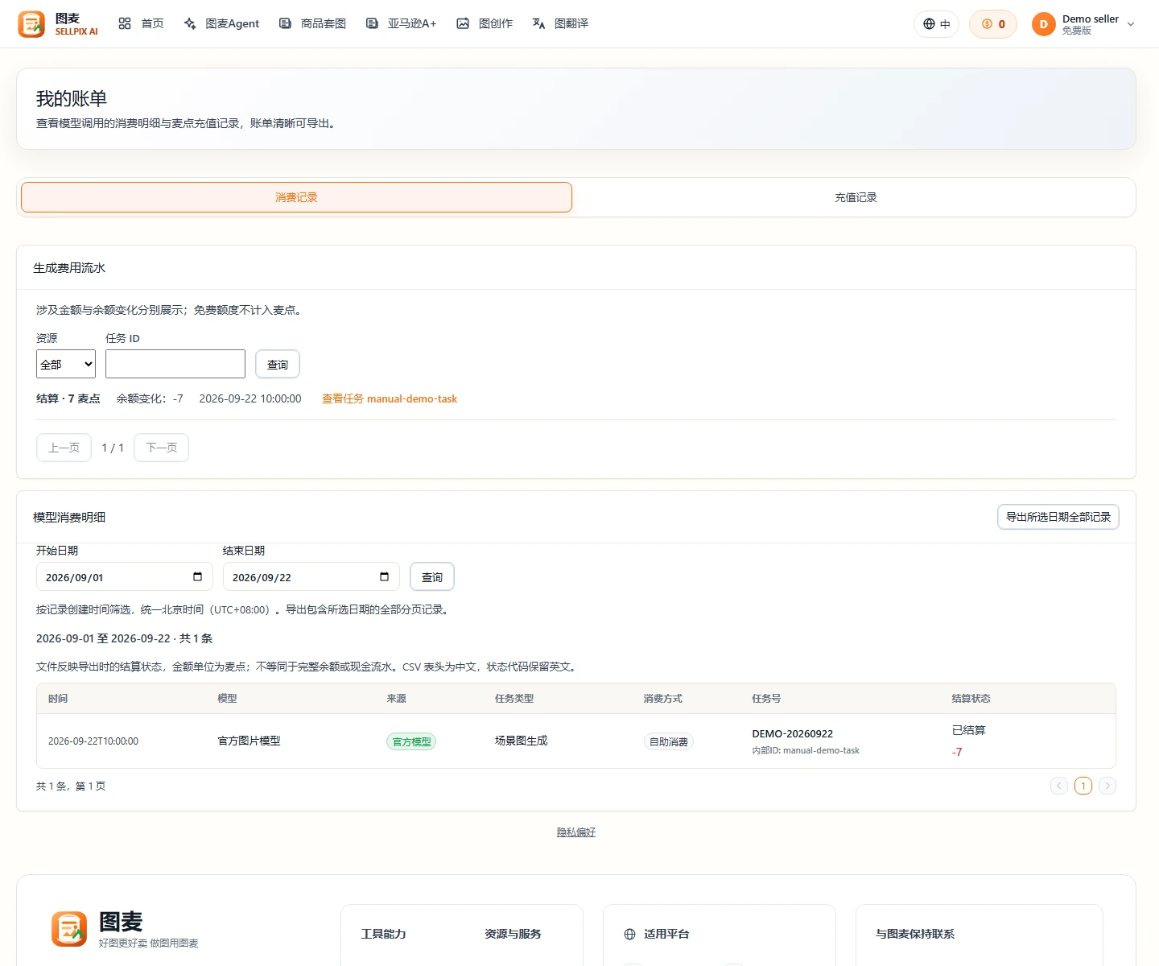The height and width of the screenshot is (966, 1159).
Task: Open the 商品套图 nav item
Action: 312,24
